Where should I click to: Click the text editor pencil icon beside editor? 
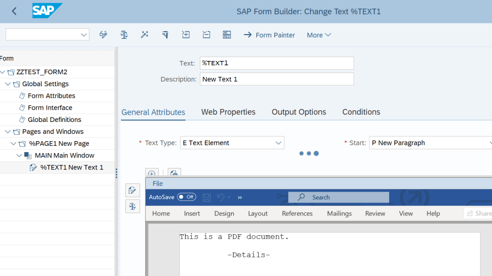click(133, 190)
